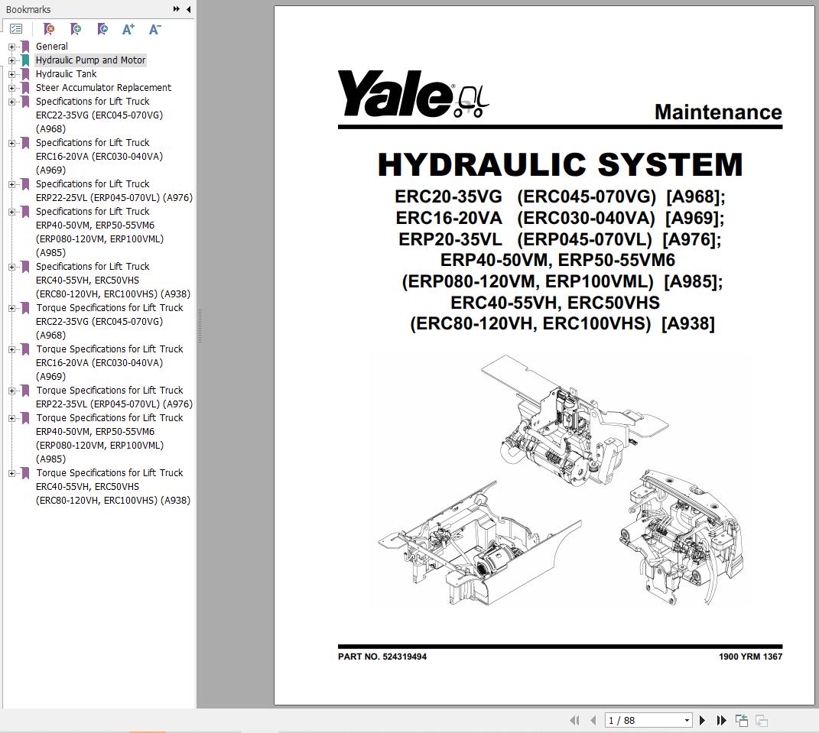Expand Torque Specifications (A968) bookmark
This screenshot has height=733, width=819.
(11, 308)
